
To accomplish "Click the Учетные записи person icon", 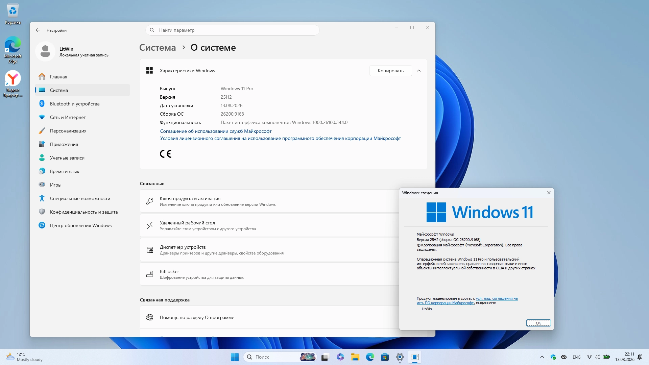I will (42, 158).
